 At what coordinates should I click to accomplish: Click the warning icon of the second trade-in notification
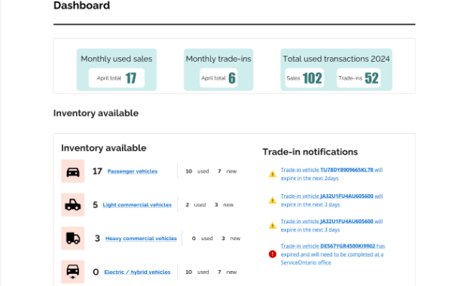point(273,200)
